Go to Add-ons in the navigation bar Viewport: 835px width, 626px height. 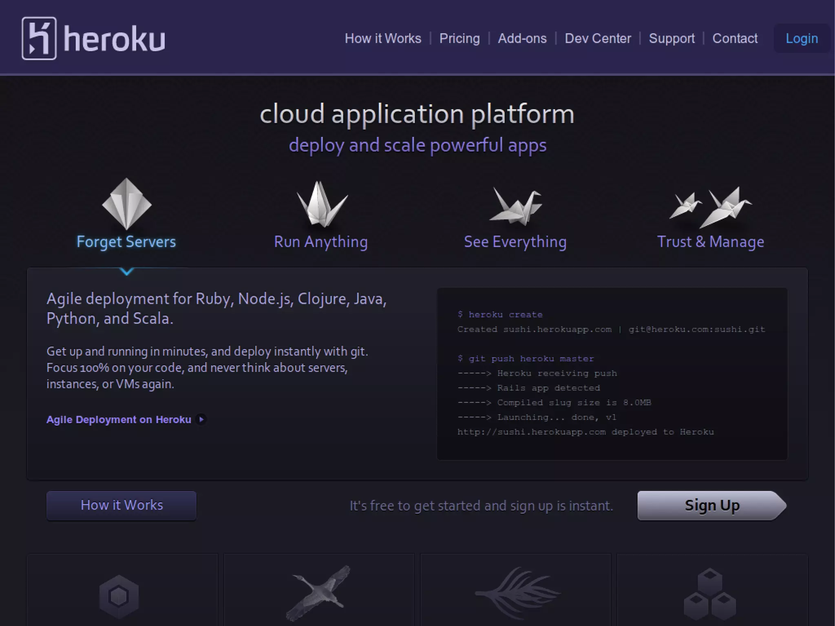[522, 38]
